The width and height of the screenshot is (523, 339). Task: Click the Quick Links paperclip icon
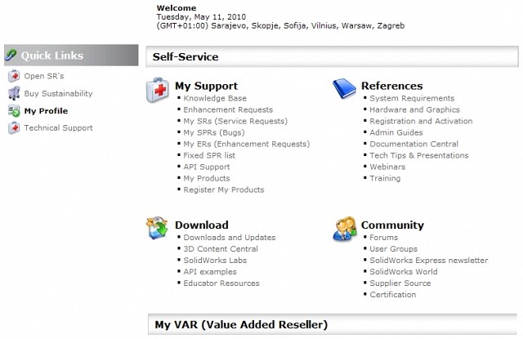(11, 55)
